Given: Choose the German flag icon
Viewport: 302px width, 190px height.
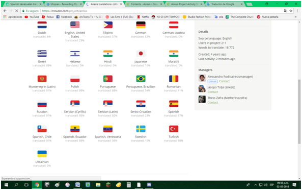Looking at the screenshot, I should [141, 25].
